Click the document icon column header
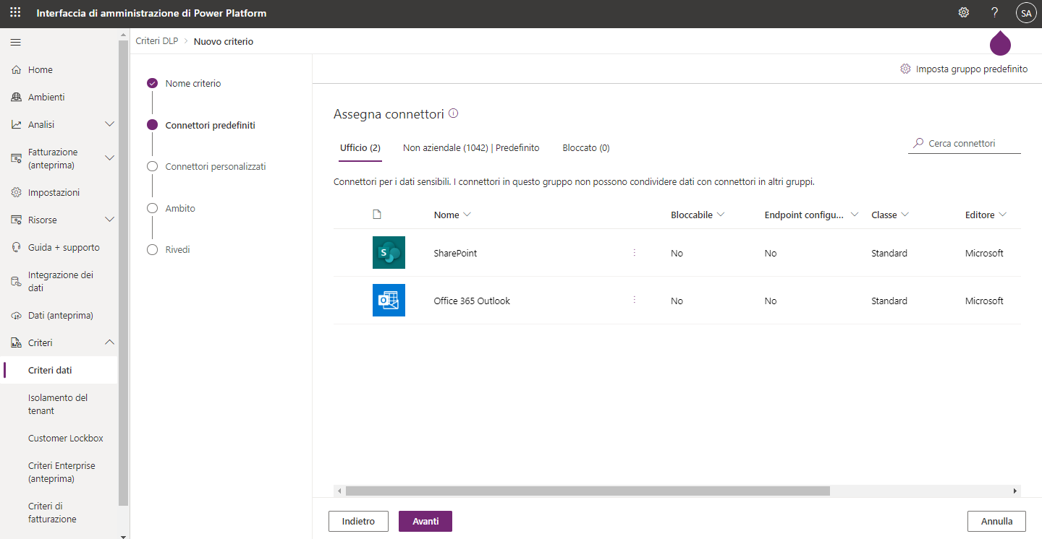The height and width of the screenshot is (539, 1042). click(376, 215)
